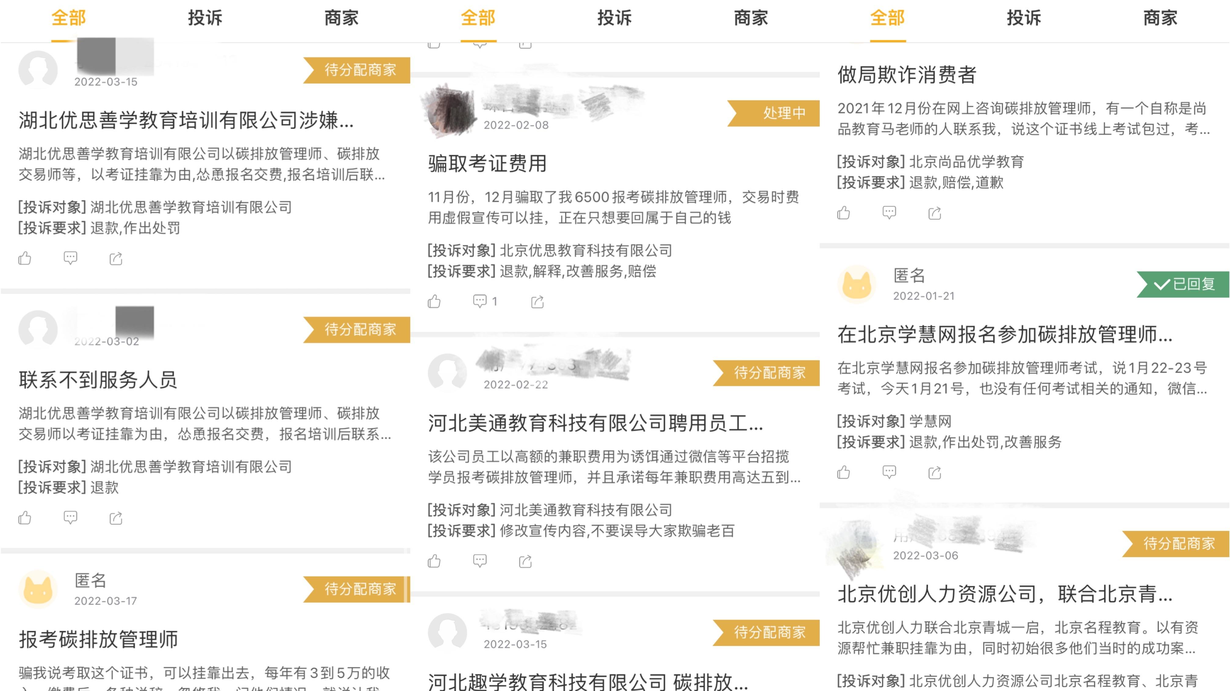Open comments on 联系不到服务人员 post
This screenshot has width=1230, height=691.
[70, 518]
